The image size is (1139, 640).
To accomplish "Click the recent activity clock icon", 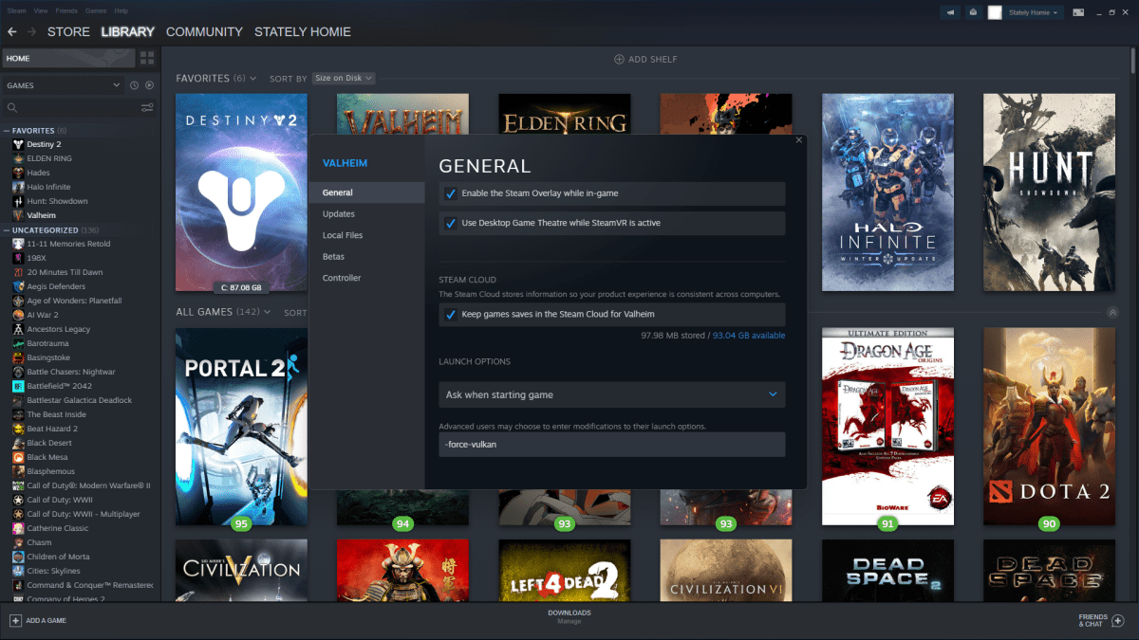I will [x=134, y=85].
